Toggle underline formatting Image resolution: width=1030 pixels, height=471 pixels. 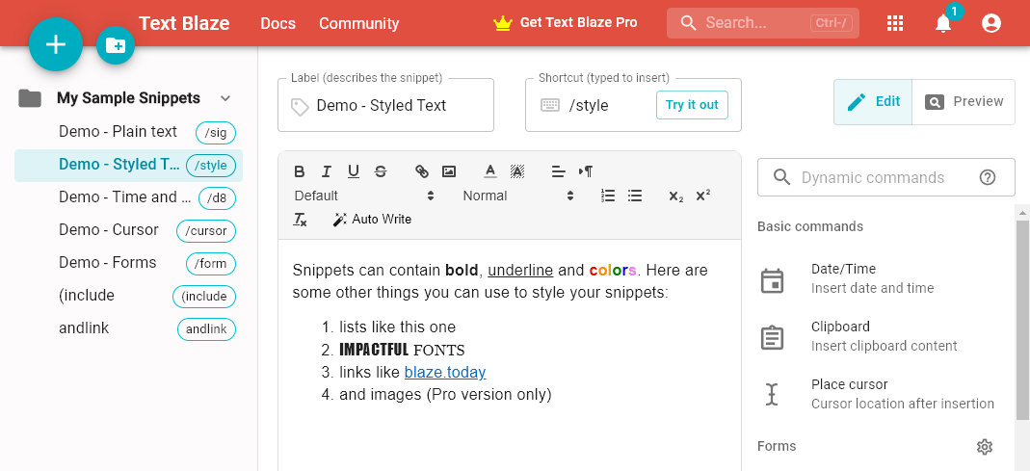[x=354, y=171]
